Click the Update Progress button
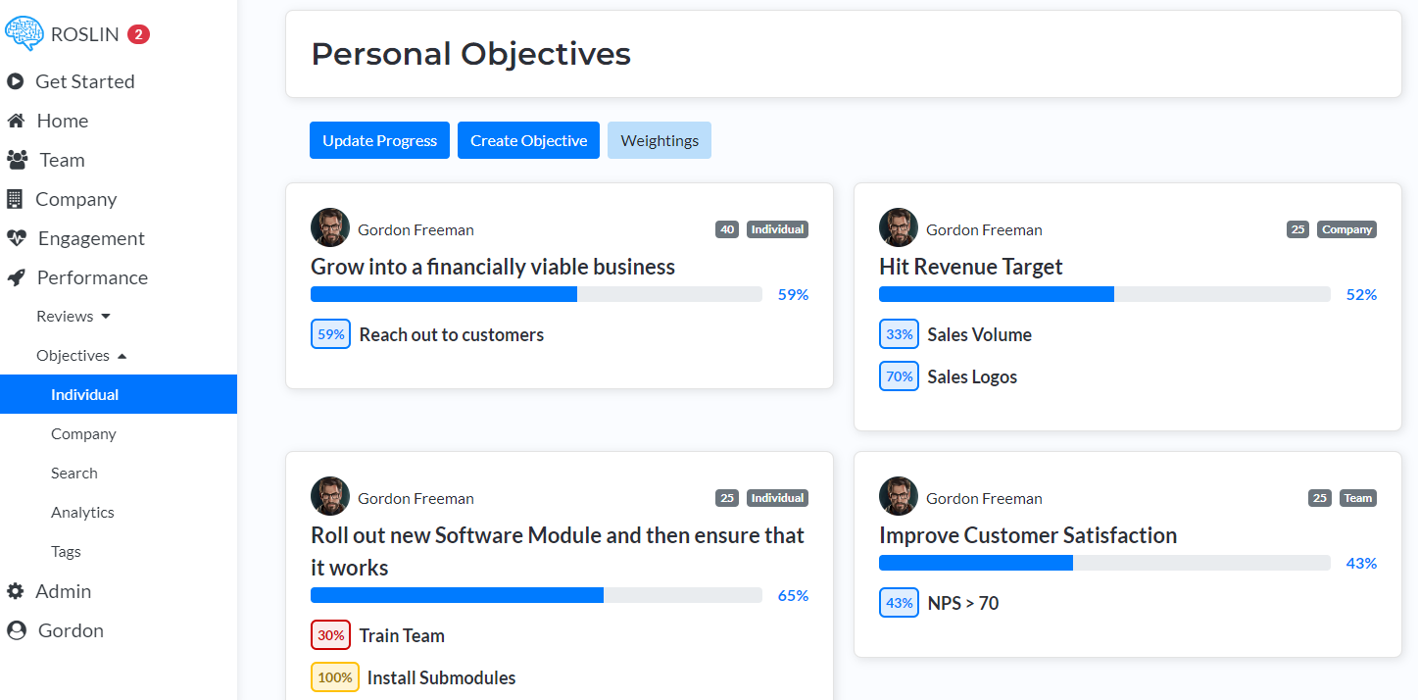 coord(379,140)
